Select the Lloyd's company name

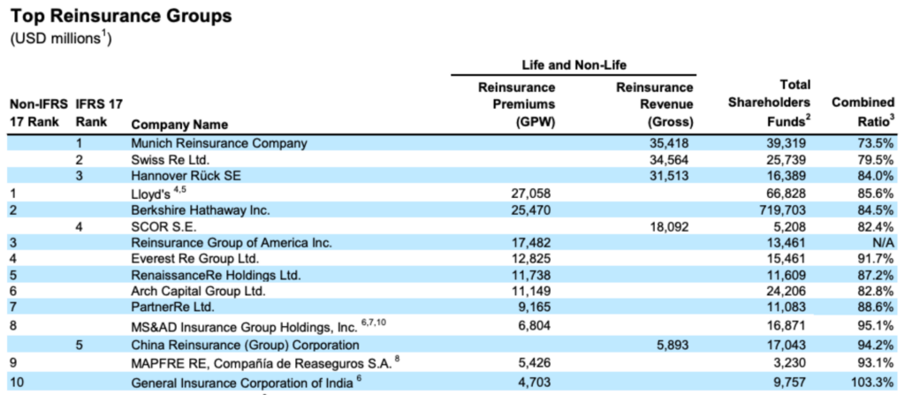[150, 194]
